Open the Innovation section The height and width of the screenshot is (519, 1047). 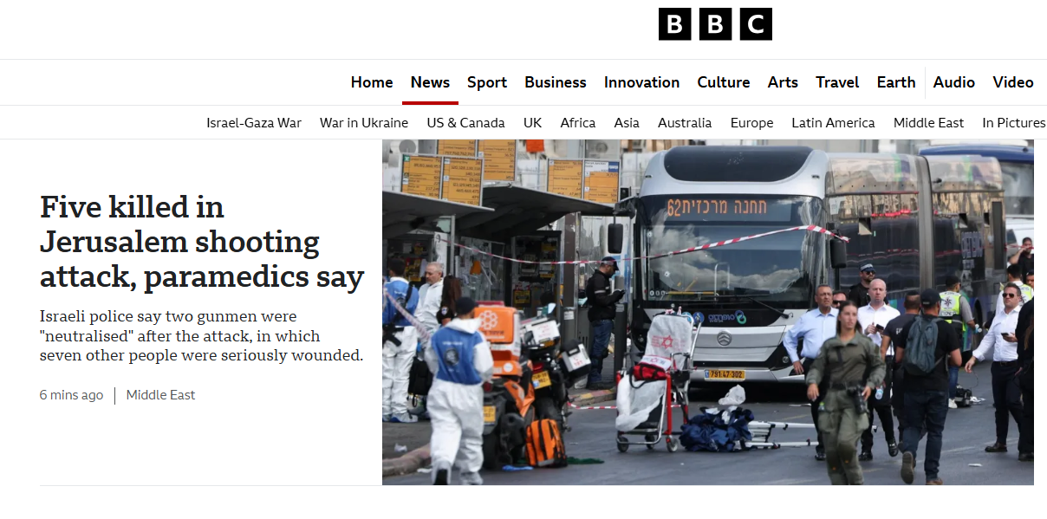641,82
